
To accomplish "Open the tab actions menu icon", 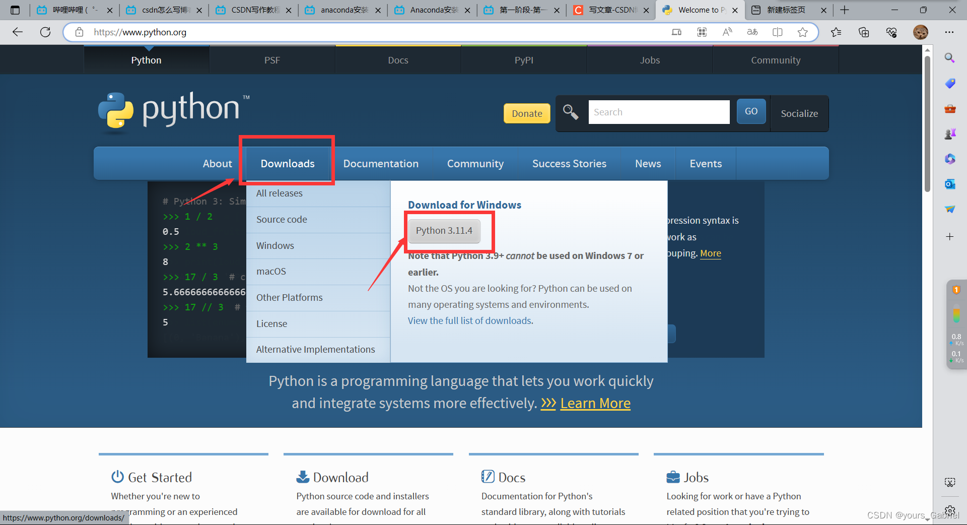I will pos(15,10).
